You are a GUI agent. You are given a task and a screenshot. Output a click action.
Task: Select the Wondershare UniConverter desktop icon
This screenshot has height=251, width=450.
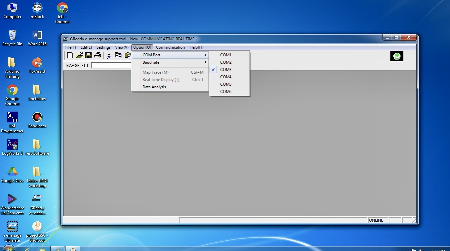click(x=12, y=204)
